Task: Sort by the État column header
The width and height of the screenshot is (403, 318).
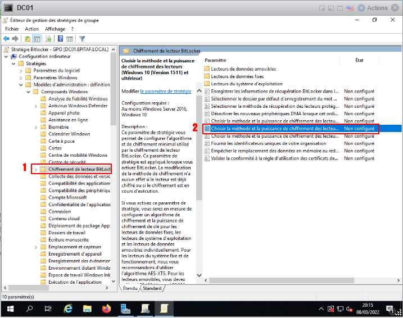Action: pyautogui.click(x=359, y=60)
